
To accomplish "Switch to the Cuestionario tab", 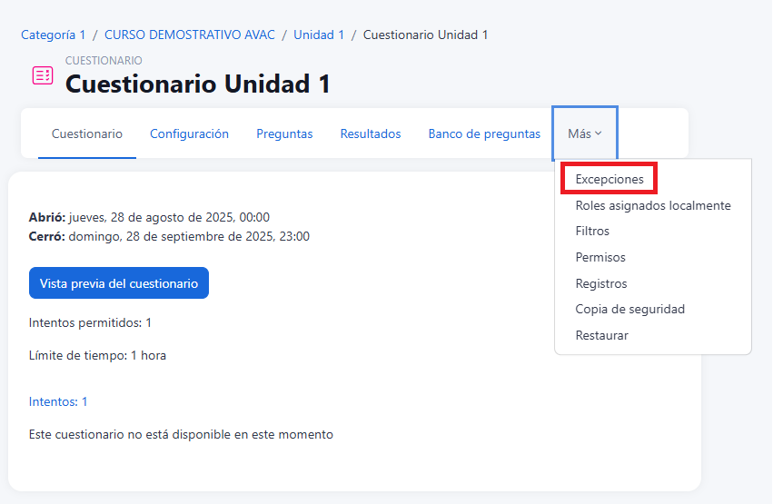I will (87, 133).
